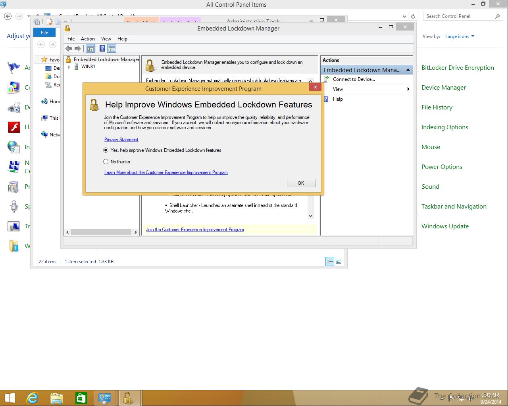
Task: Select the WIN81 device node
Action: click(x=88, y=67)
